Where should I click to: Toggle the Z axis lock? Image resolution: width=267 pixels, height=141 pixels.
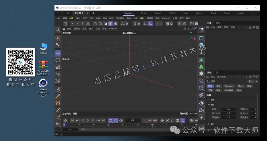83,24
